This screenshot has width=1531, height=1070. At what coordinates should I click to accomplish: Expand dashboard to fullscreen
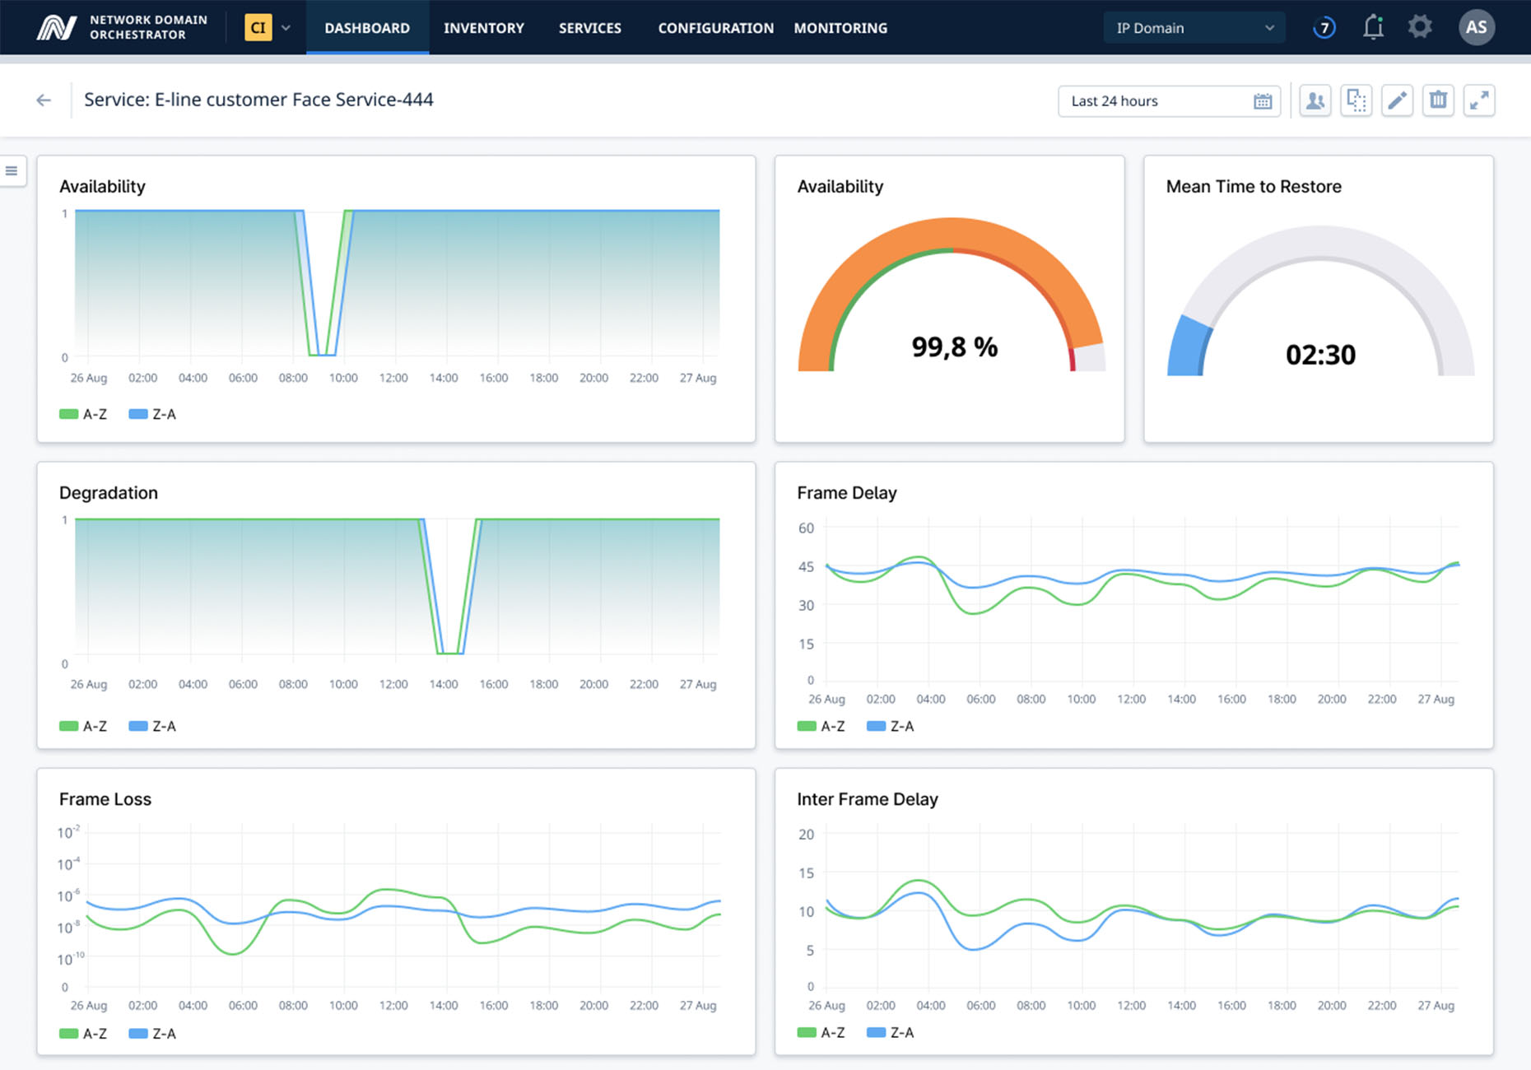click(x=1479, y=100)
